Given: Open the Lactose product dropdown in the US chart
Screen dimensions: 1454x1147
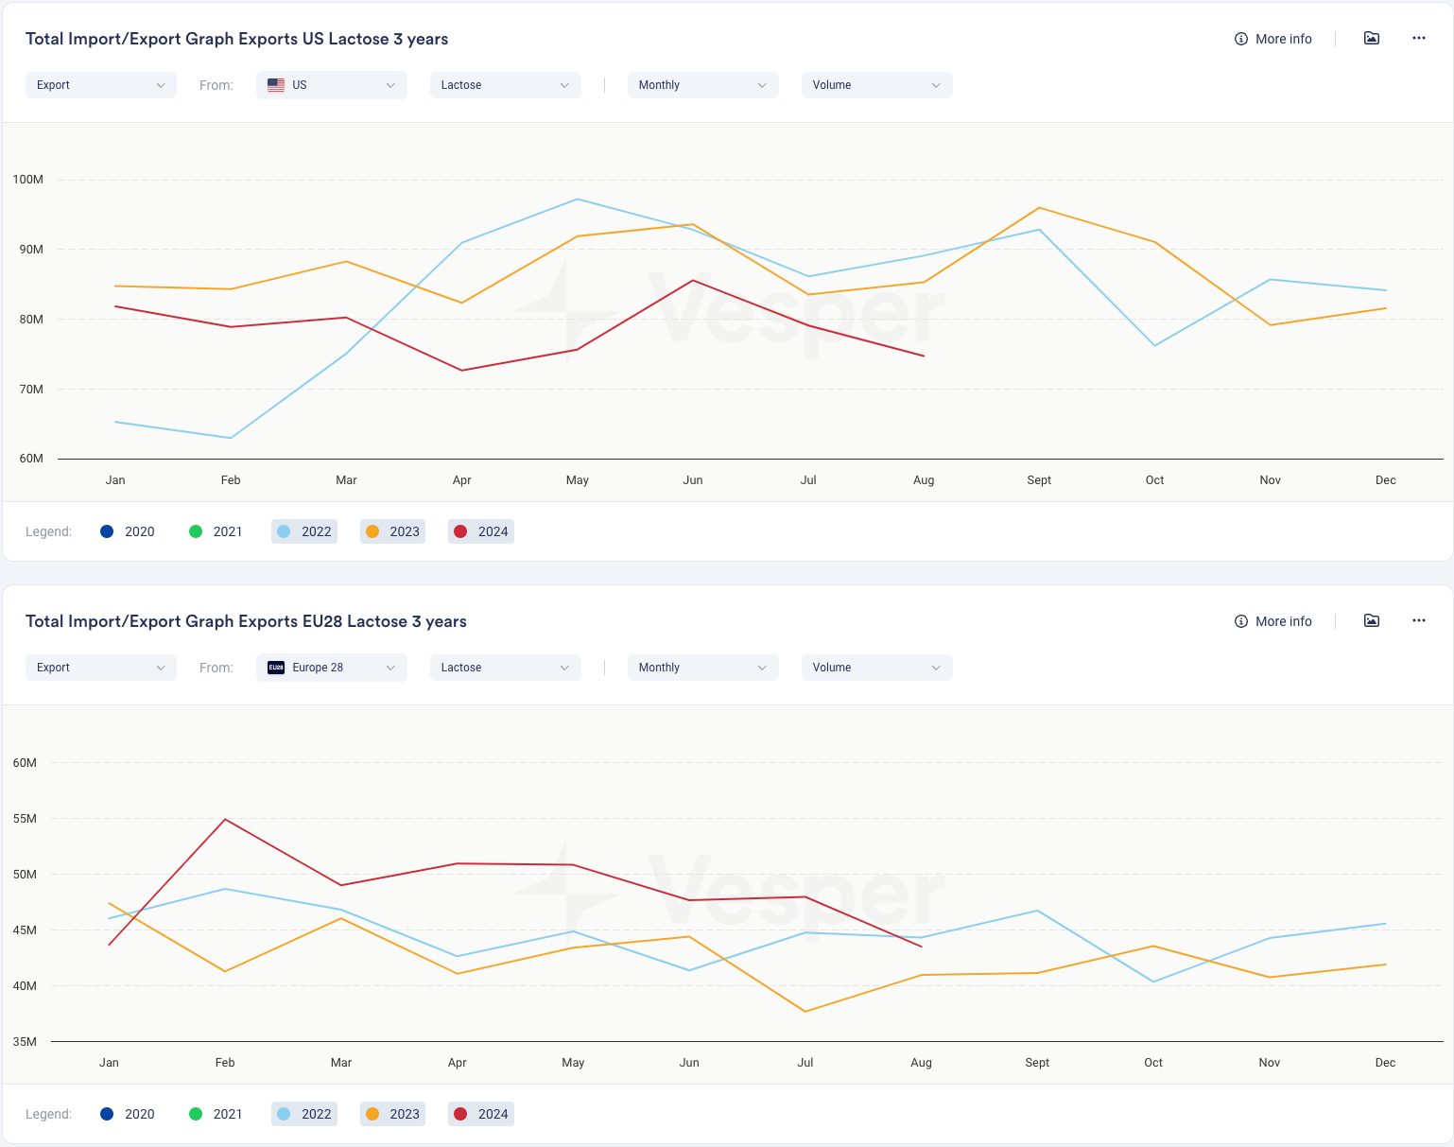Looking at the screenshot, I should click(x=505, y=85).
